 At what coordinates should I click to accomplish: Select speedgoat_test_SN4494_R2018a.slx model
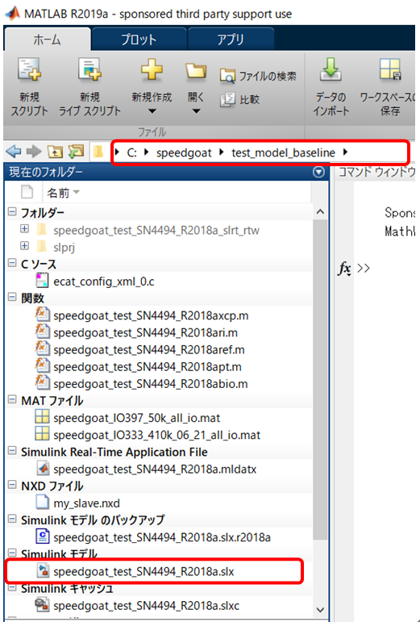[143, 572]
